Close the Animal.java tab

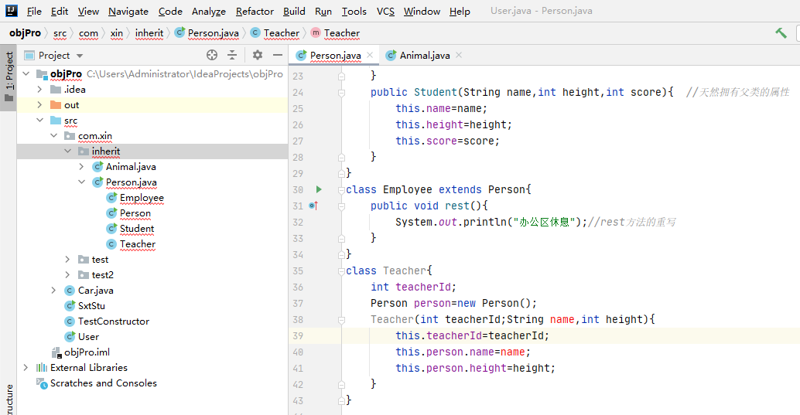pos(459,55)
